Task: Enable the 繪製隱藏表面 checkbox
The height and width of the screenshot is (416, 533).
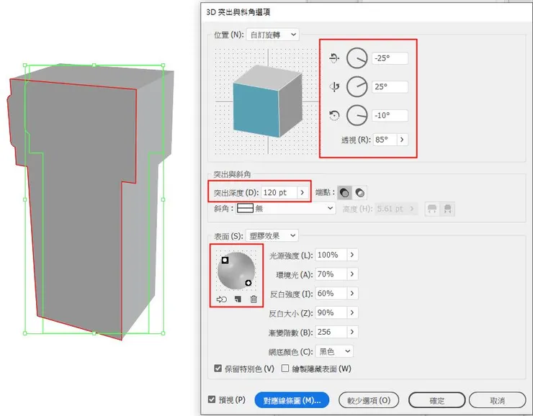Action: pyautogui.click(x=285, y=368)
